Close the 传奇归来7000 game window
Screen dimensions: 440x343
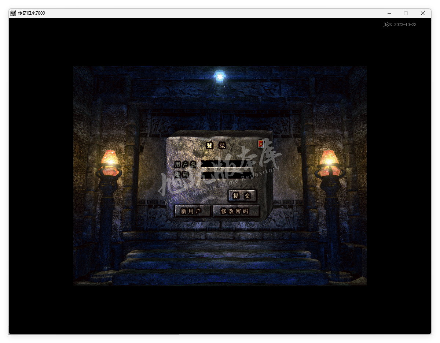point(422,13)
